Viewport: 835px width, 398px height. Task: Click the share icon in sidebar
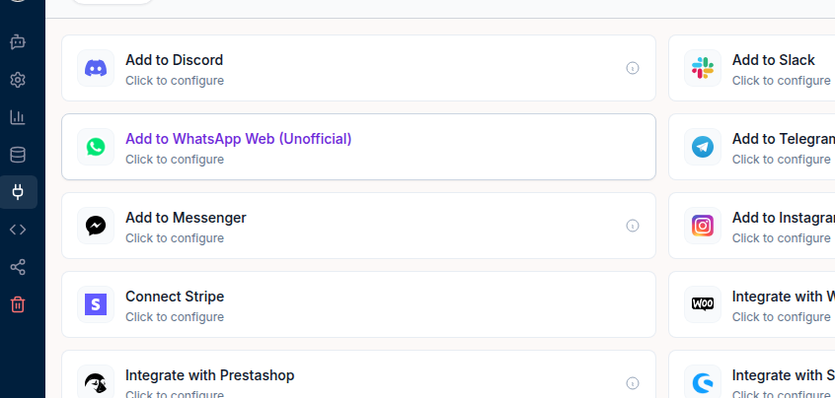18,267
